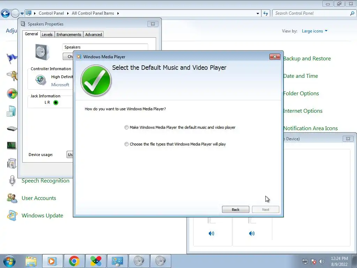Mute left speaker icon in mixer window
The height and width of the screenshot is (268, 357).
[212, 233]
